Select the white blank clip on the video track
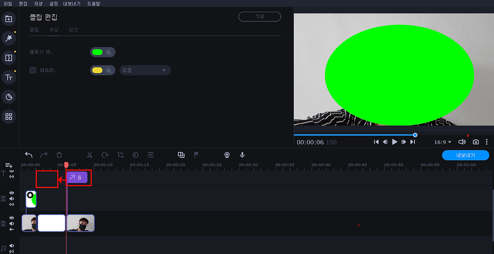Viewport: 494px width, 254px height. tap(51, 223)
